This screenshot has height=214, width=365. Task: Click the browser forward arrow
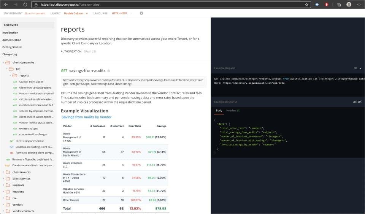coord(15,5)
